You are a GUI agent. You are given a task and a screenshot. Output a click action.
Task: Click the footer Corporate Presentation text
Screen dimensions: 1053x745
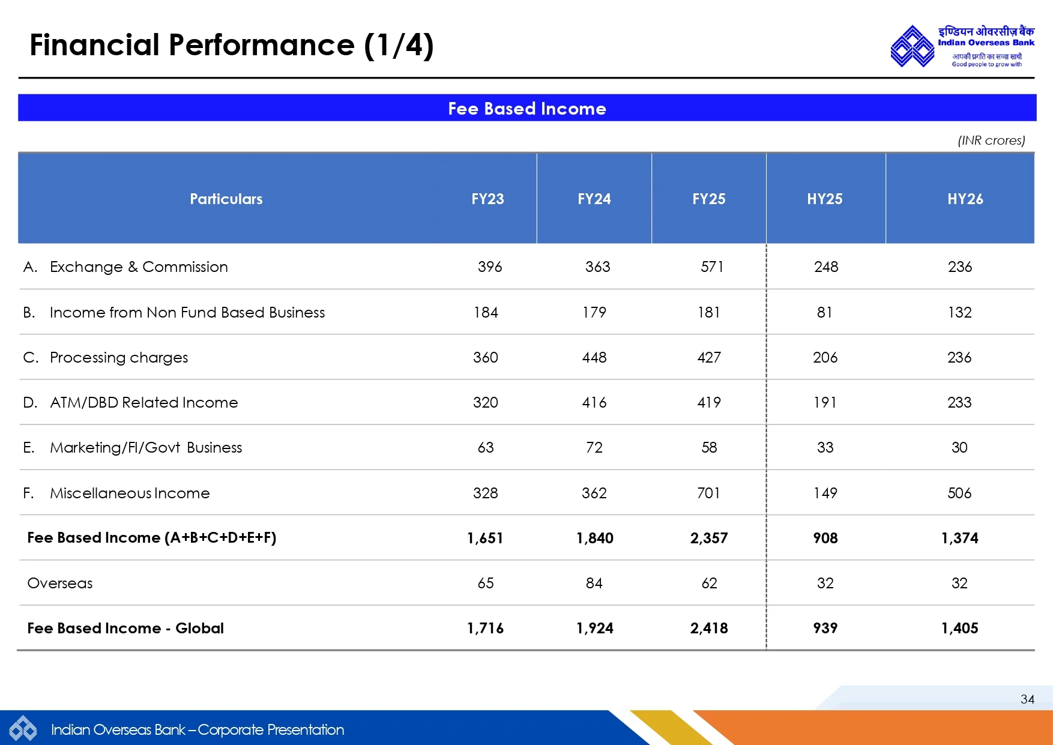point(198,729)
